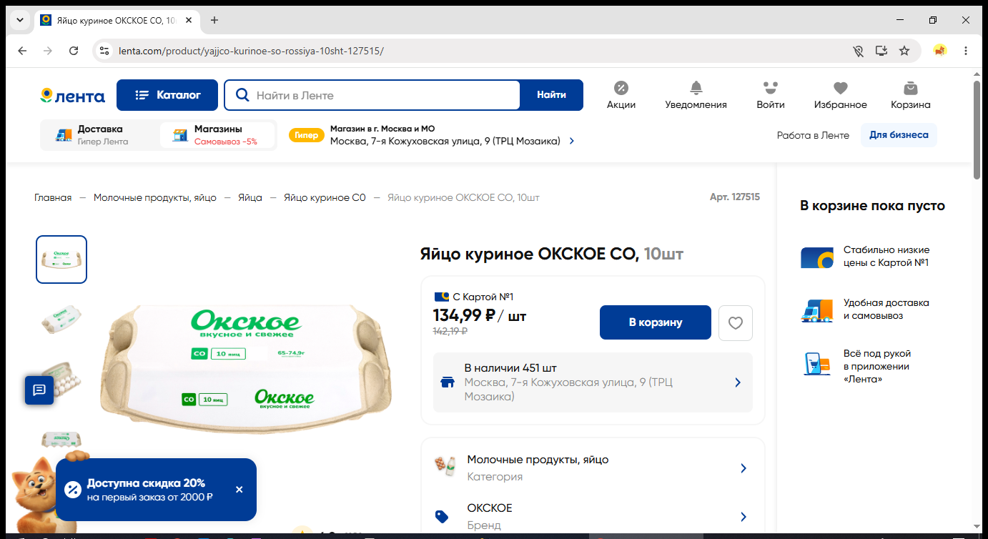Screen dimensions: 988x539
Task: Click the Chrome profile avatar icon
Action: [940, 51]
